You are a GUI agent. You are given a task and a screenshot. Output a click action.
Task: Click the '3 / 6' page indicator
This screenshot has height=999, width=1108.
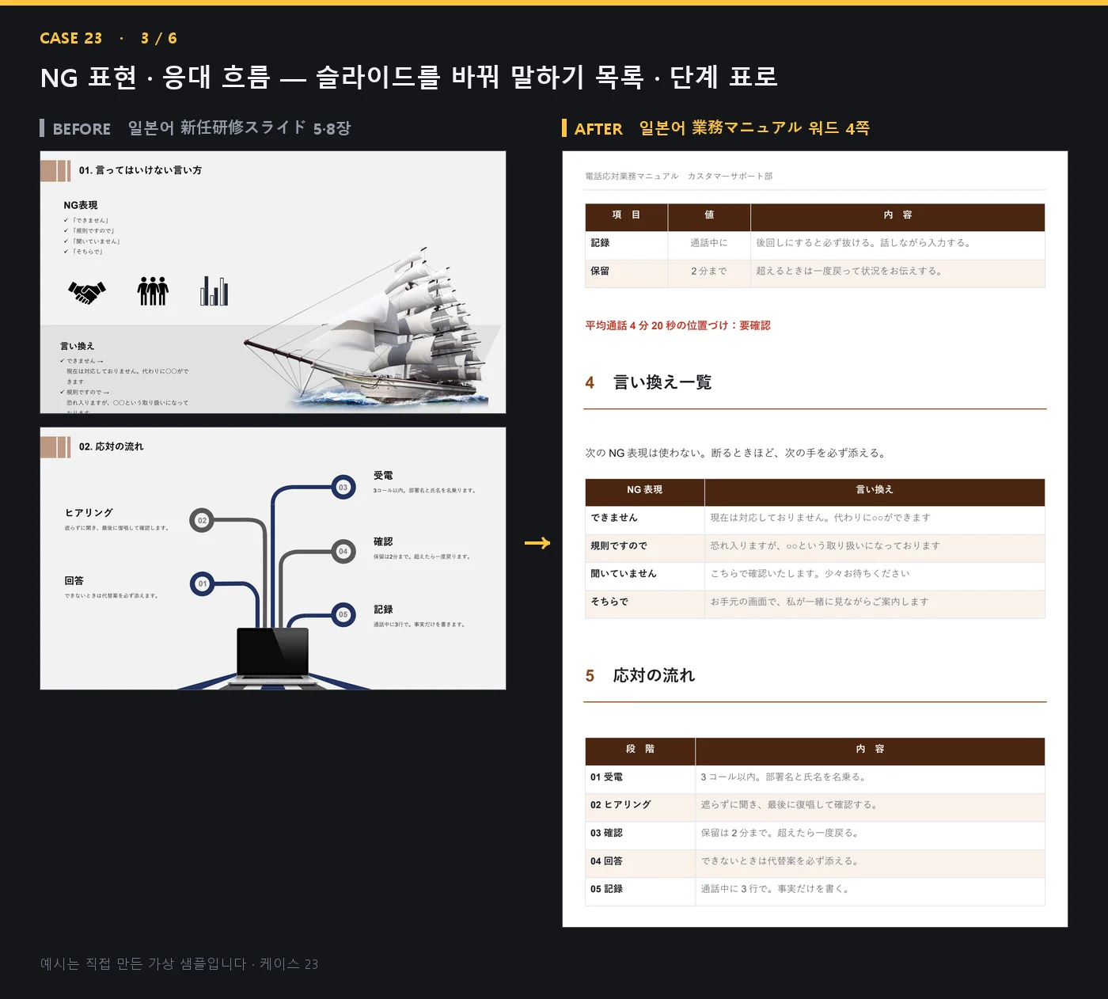pos(159,38)
